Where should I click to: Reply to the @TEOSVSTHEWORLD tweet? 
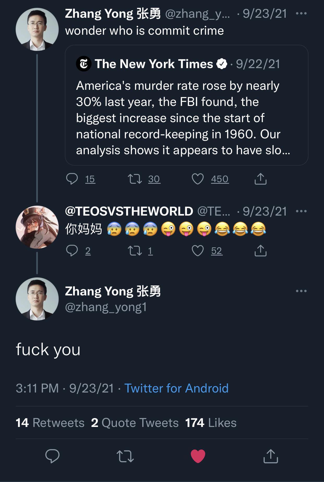click(72, 251)
